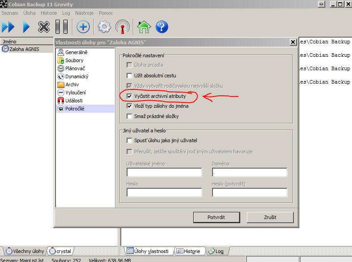Run selected task with single play arrow

click(26, 27)
